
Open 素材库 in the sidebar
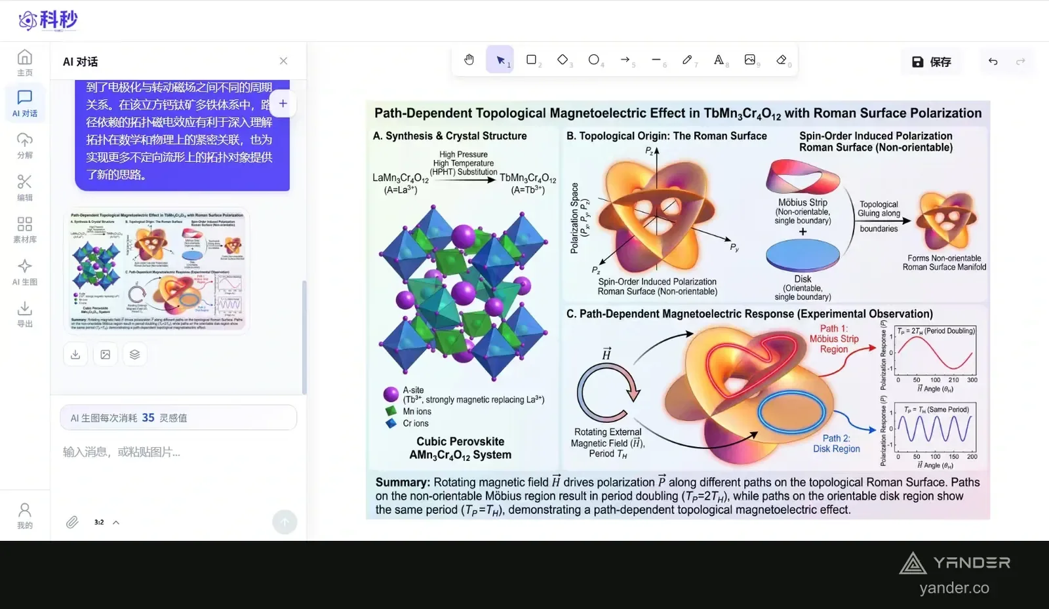tap(25, 229)
